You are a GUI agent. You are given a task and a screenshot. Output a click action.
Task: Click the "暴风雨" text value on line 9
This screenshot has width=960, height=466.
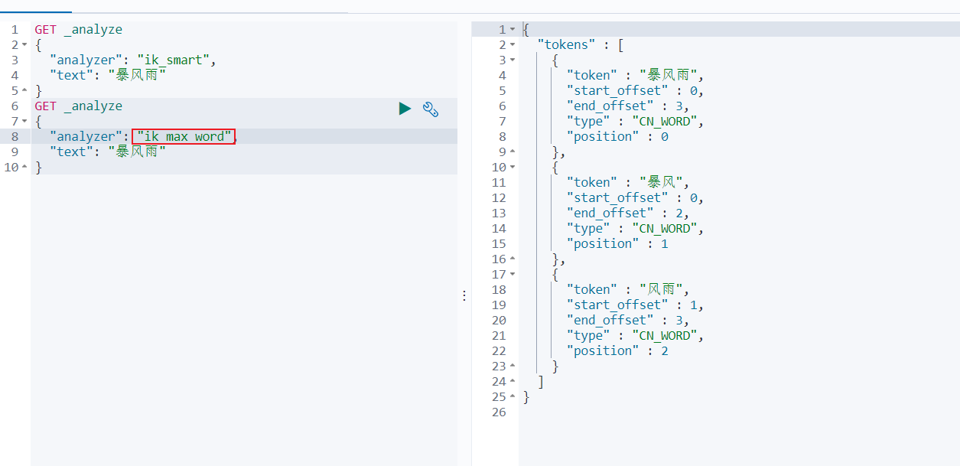[x=137, y=152]
